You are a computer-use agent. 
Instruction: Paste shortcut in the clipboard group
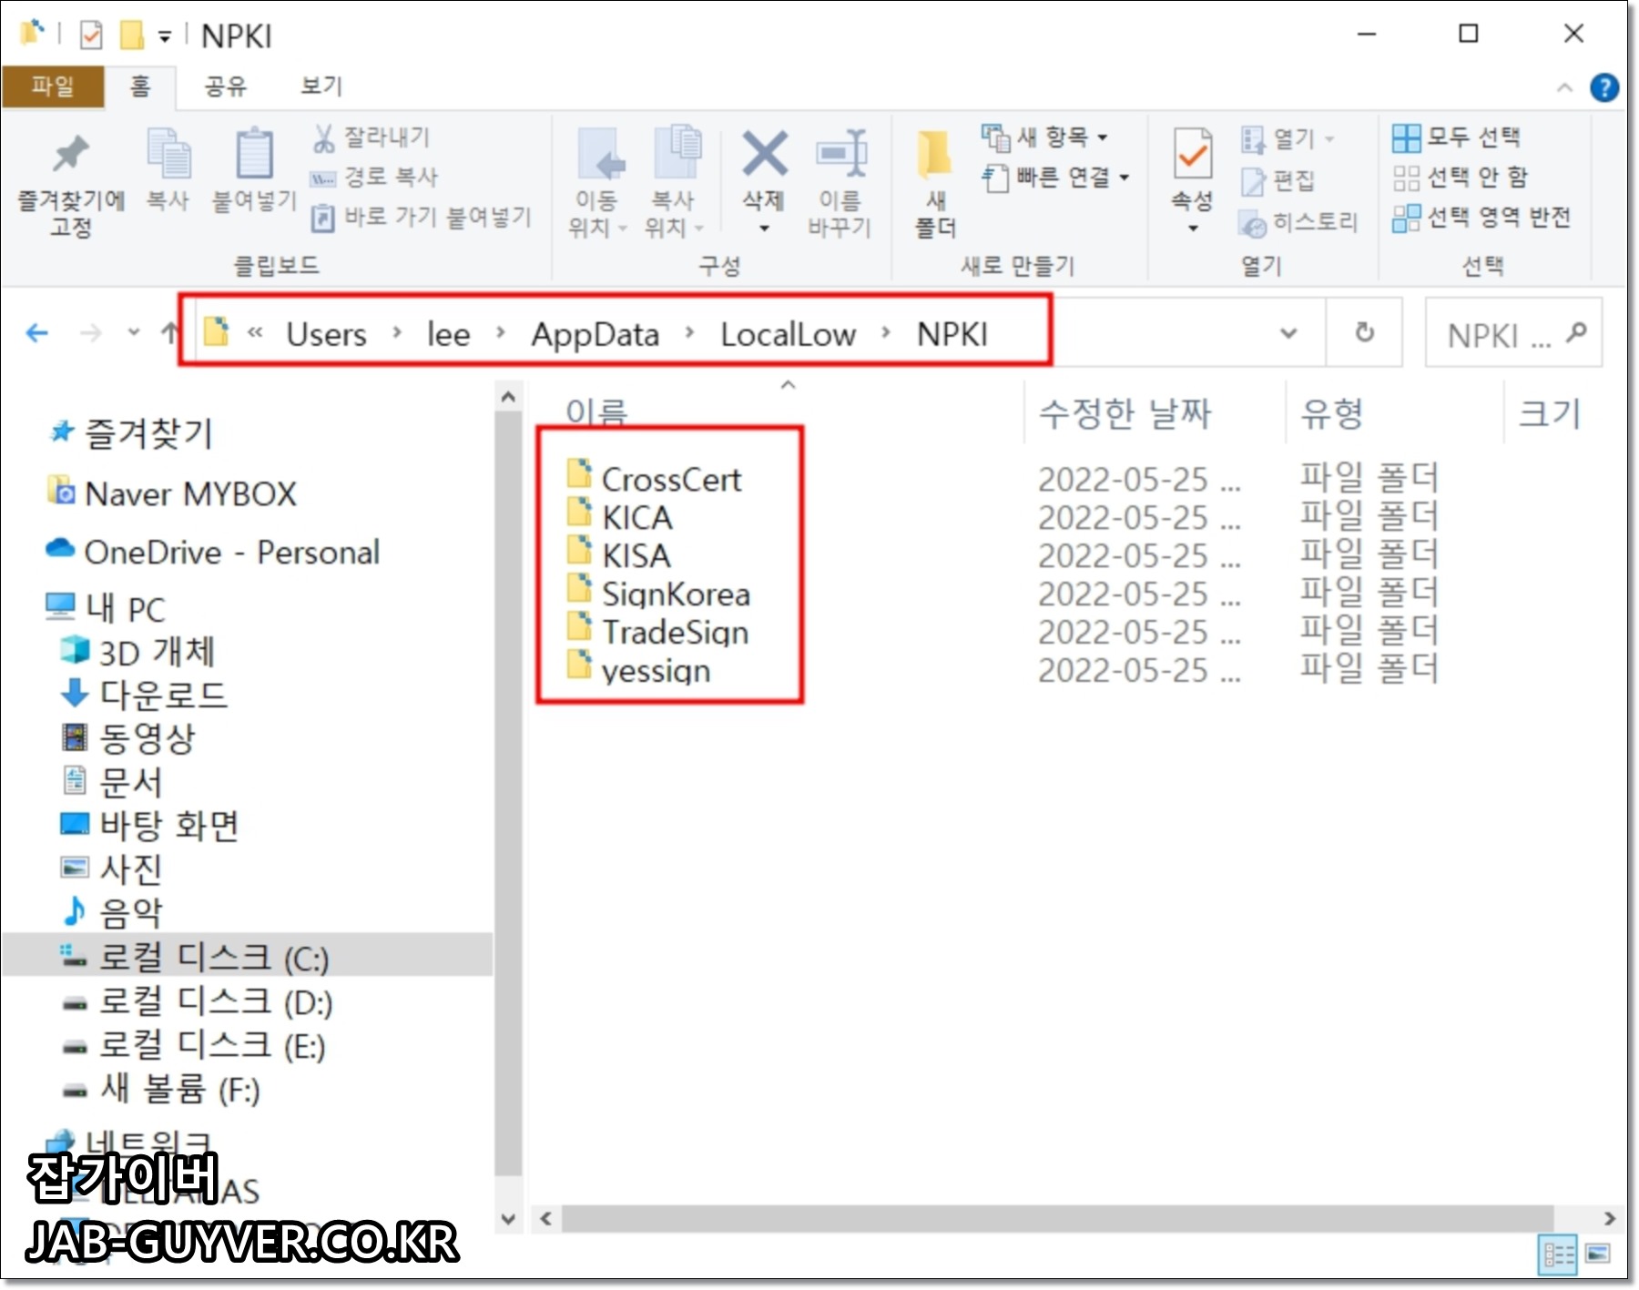[x=421, y=217]
